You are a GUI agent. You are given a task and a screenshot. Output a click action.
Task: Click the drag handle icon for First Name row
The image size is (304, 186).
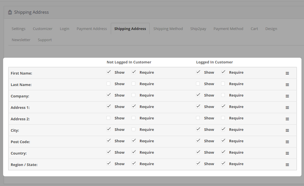click(x=287, y=73)
